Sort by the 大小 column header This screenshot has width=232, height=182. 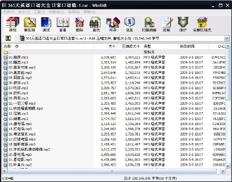[x=106, y=47]
